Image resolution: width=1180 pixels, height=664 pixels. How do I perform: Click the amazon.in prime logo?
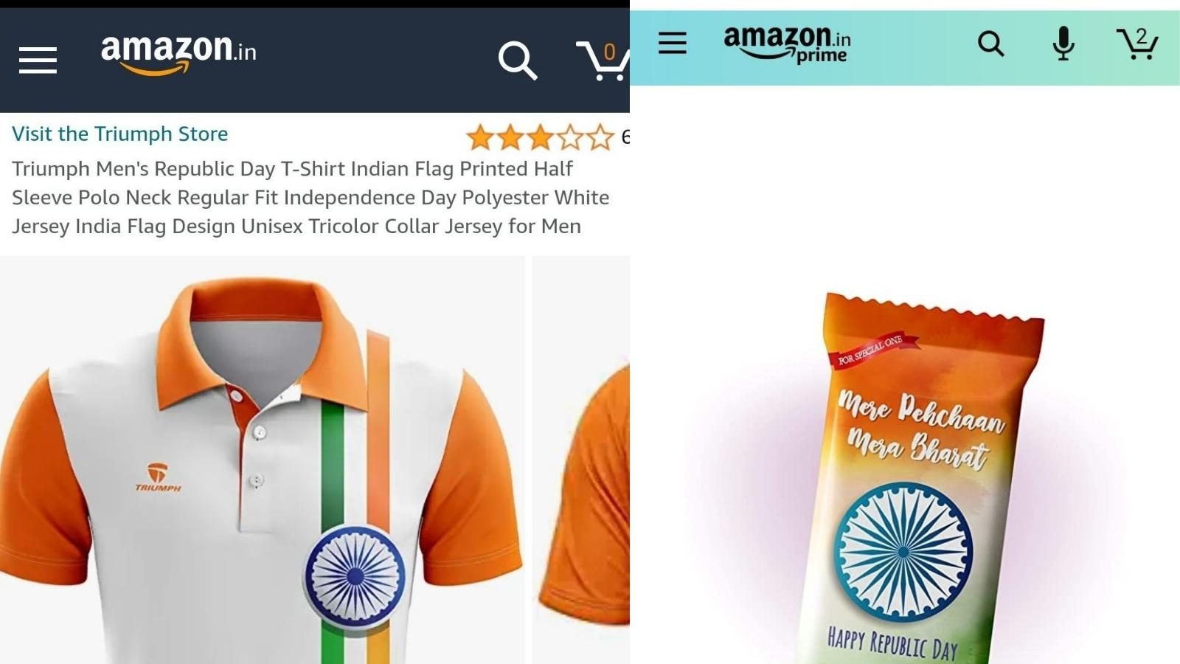coord(787,44)
